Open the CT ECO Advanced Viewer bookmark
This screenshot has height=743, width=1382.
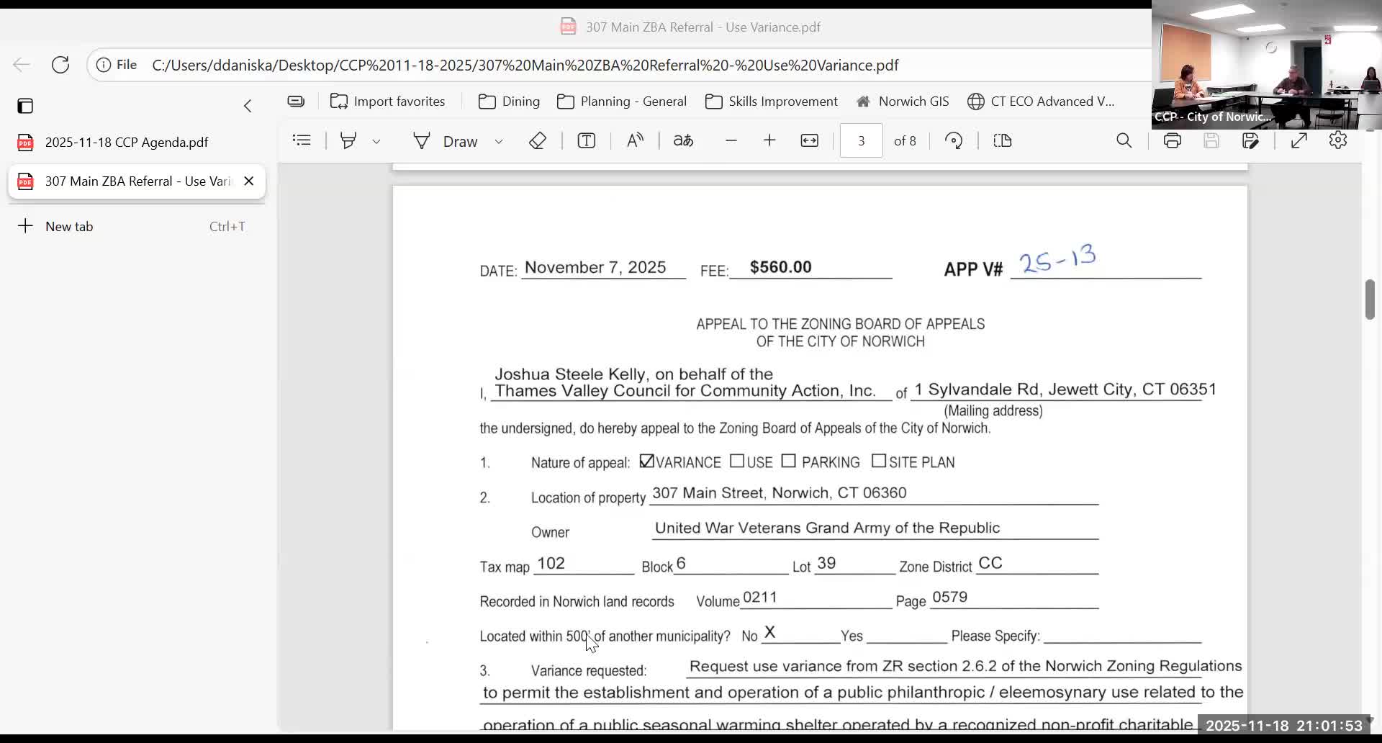(1041, 102)
